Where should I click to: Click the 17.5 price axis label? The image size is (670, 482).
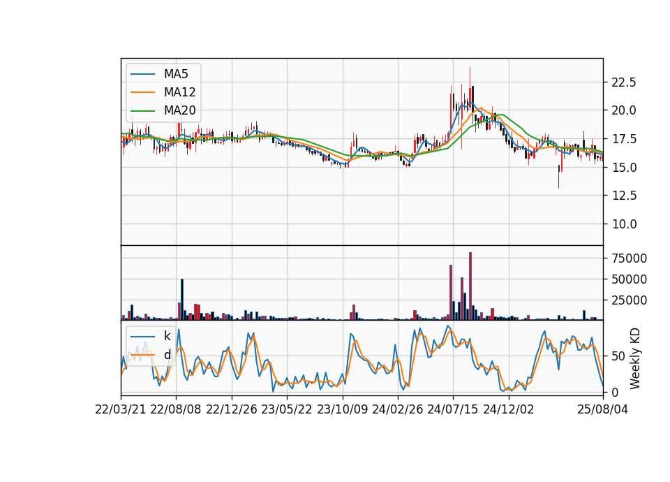(x=623, y=139)
